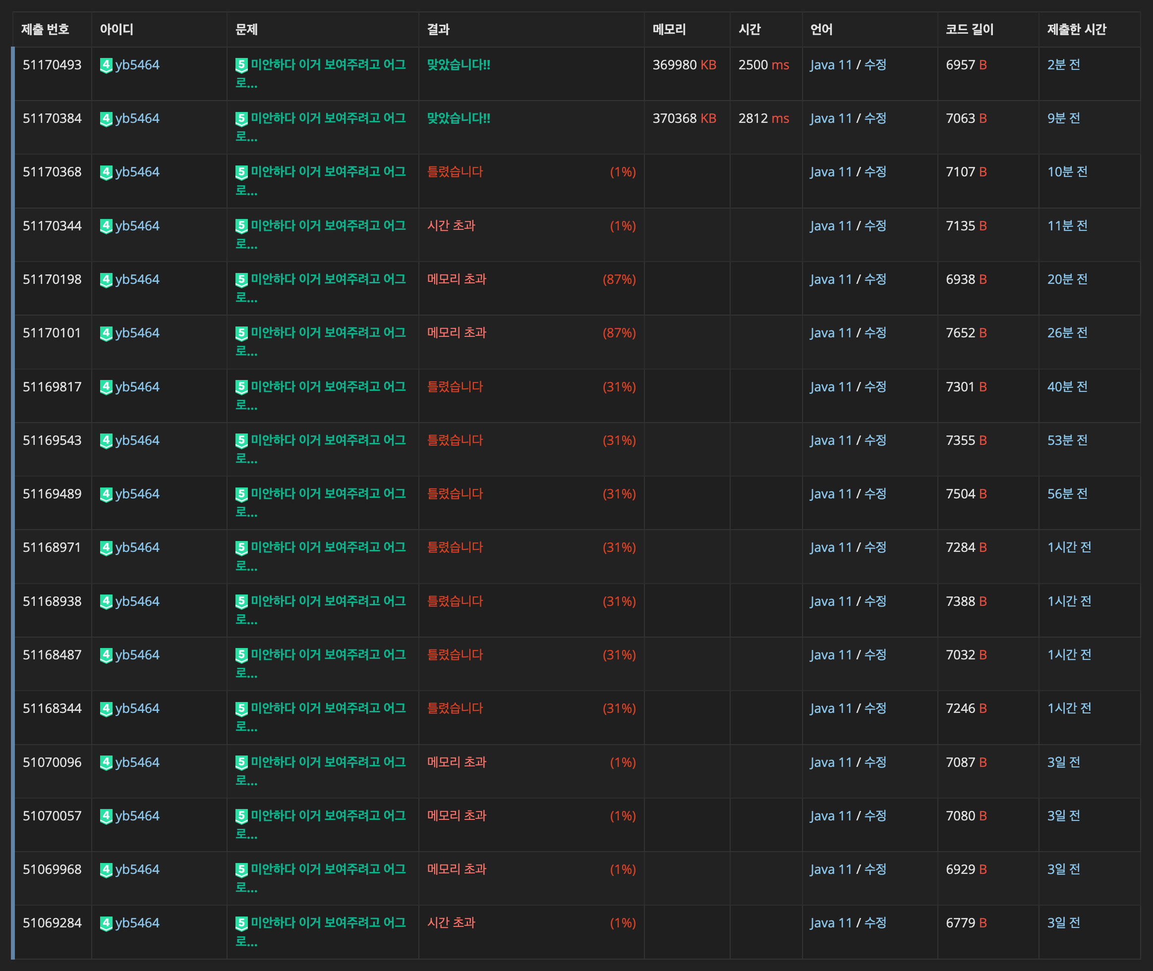The image size is (1153, 971).
Task: Click problem tier badge in submission 51069284 row
Action: click(241, 923)
